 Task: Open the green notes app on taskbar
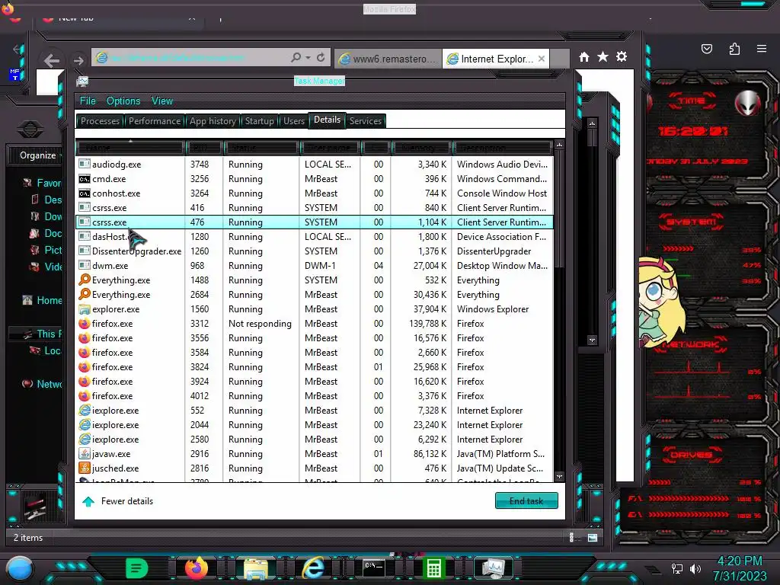coord(136,568)
